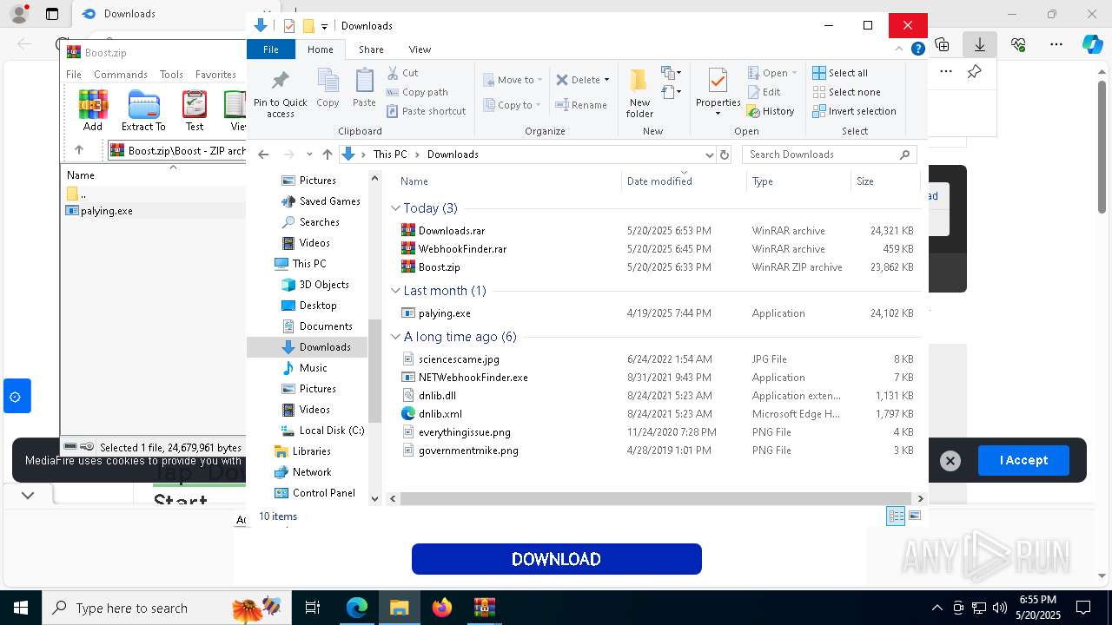Click Select none in ribbon
This screenshot has height=625, width=1112.
(846, 92)
